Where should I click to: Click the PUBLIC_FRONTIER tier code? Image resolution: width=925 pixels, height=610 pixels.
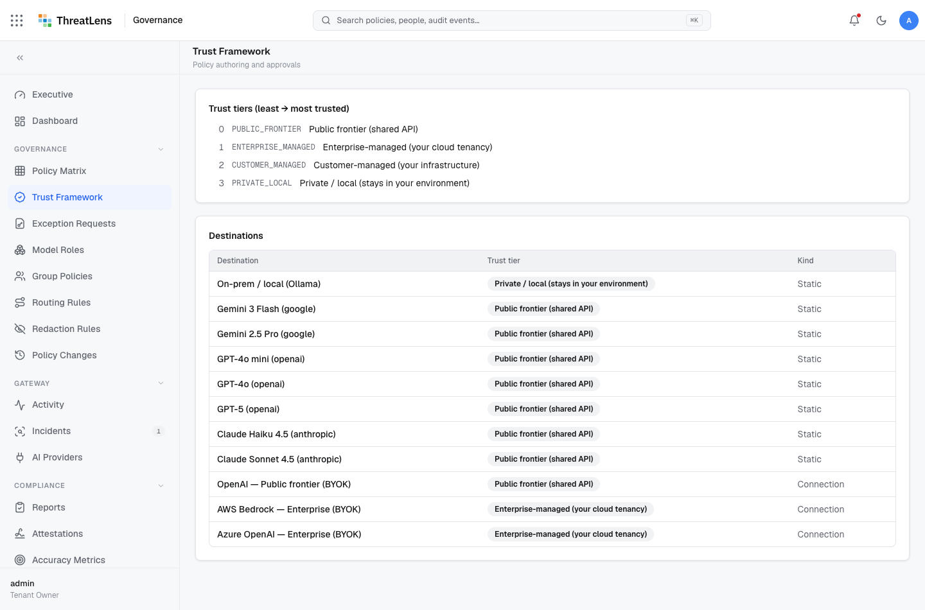pos(267,129)
